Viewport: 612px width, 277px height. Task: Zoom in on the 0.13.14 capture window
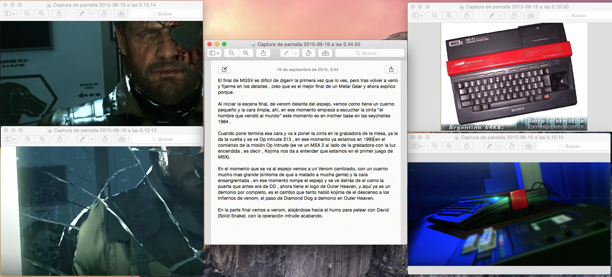pyautogui.click(x=42, y=14)
